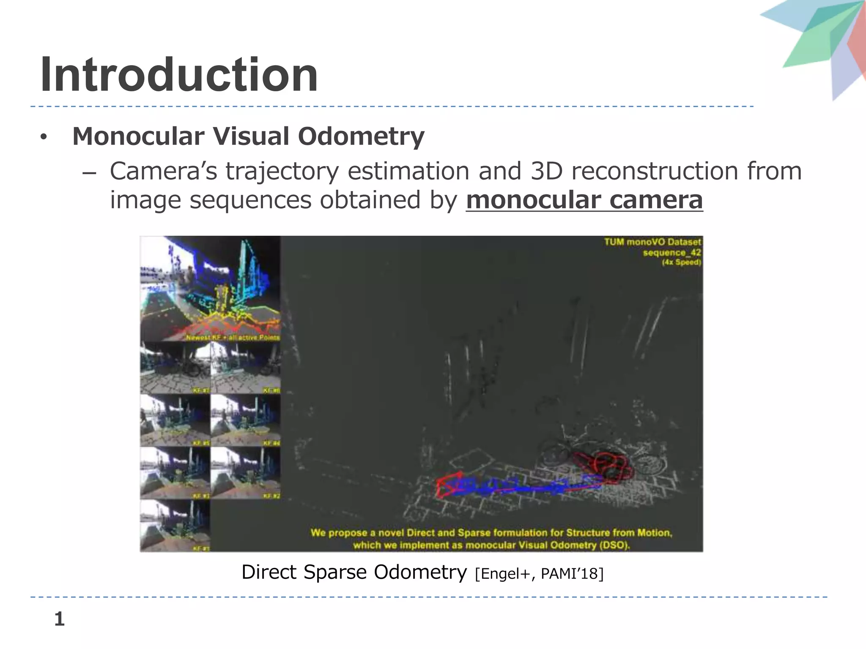Open keyframe thumbnail KF #6
Screen dimensions: 866x649
pyautogui.click(x=245, y=368)
